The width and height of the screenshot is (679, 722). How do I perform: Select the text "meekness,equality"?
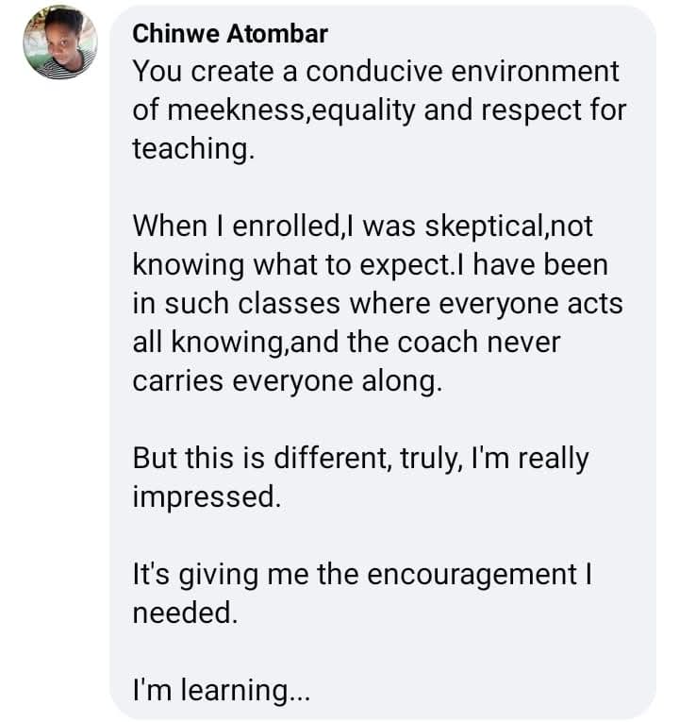point(290,111)
